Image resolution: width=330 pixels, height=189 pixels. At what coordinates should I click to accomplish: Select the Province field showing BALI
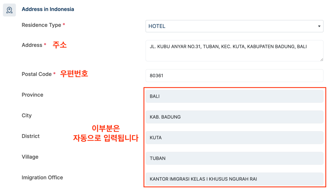click(x=234, y=96)
